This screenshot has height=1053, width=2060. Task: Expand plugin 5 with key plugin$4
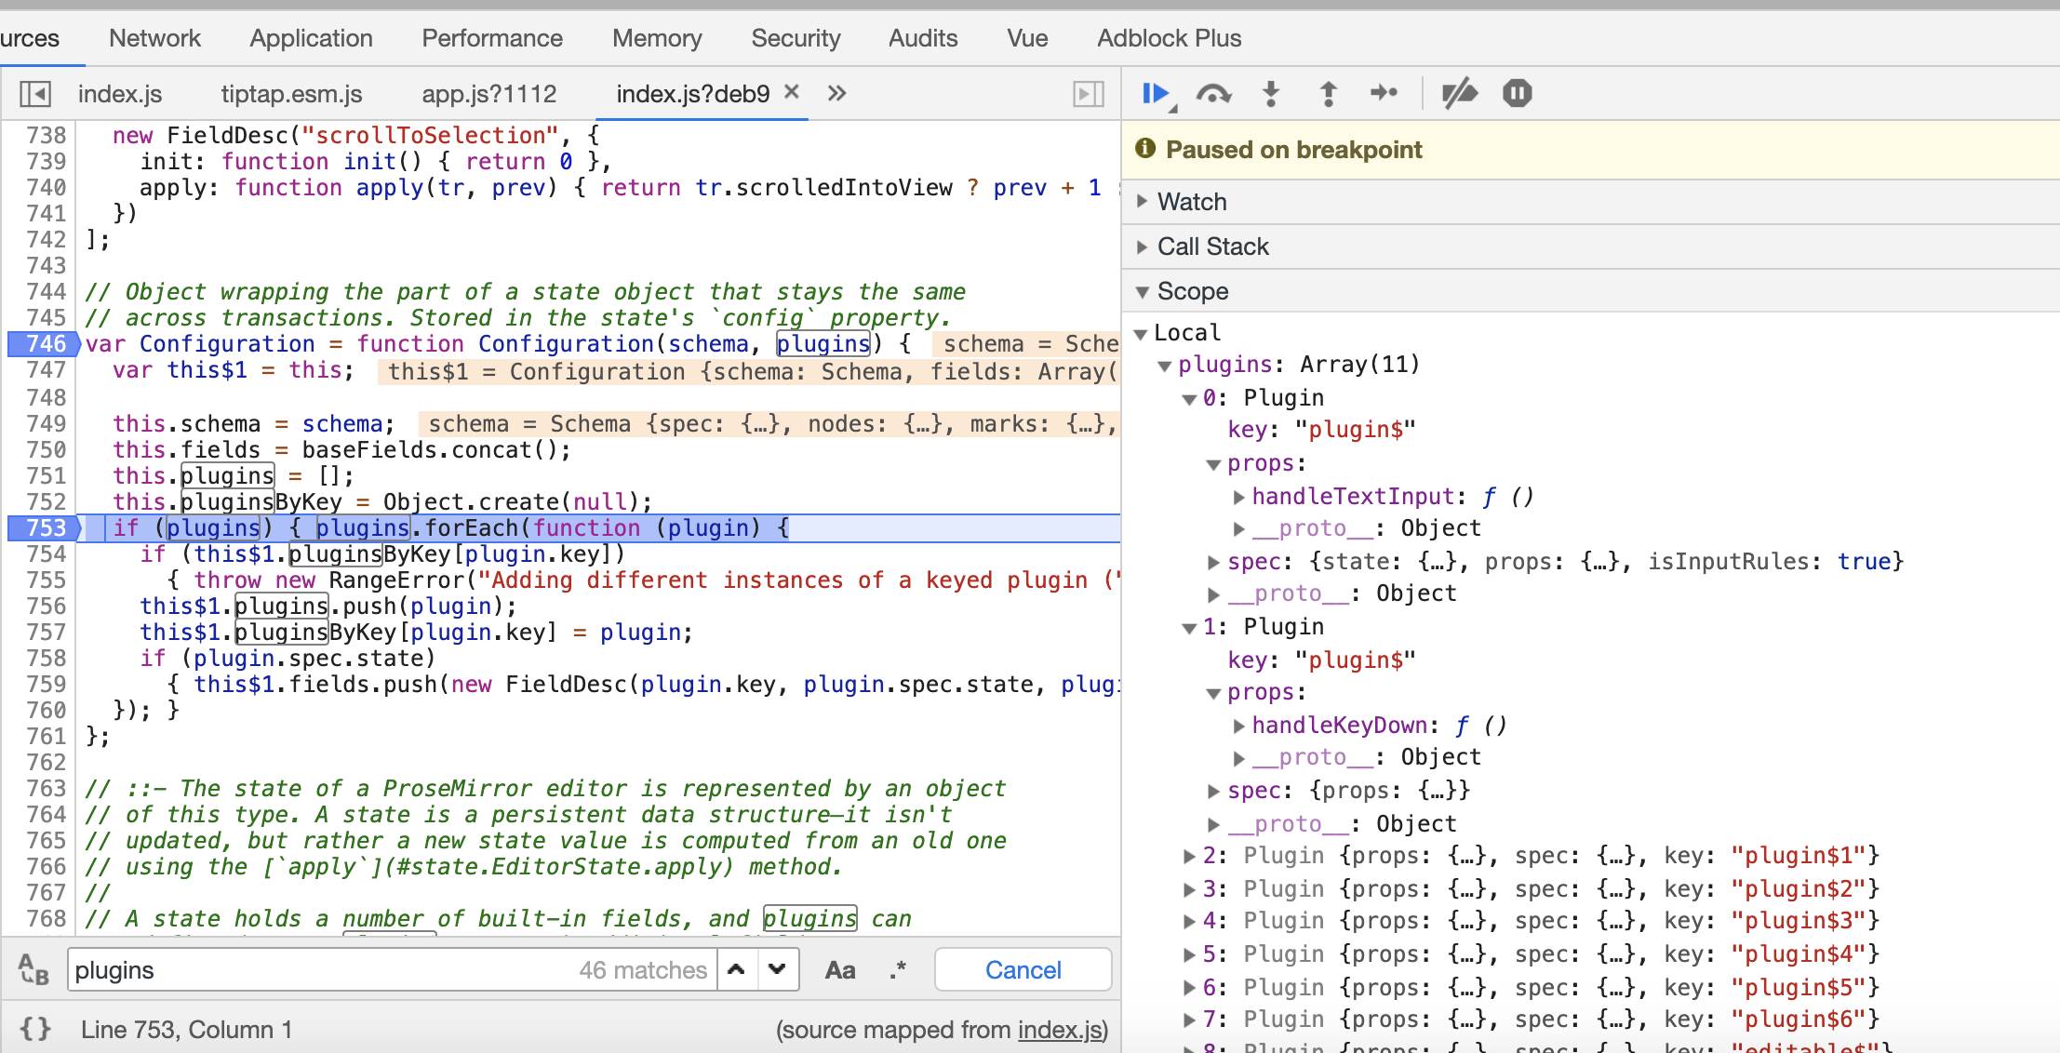(x=1189, y=954)
